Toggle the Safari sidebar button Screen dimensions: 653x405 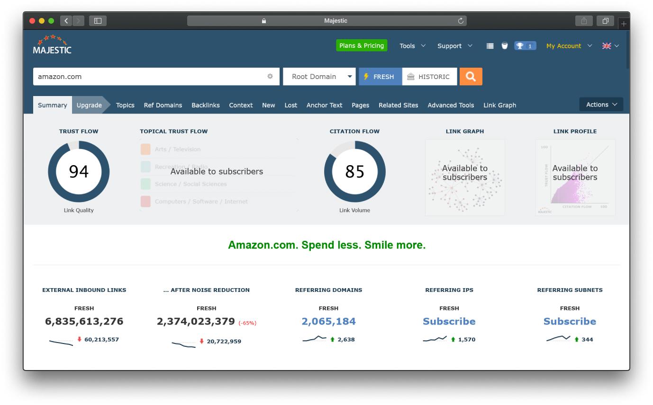(98, 21)
